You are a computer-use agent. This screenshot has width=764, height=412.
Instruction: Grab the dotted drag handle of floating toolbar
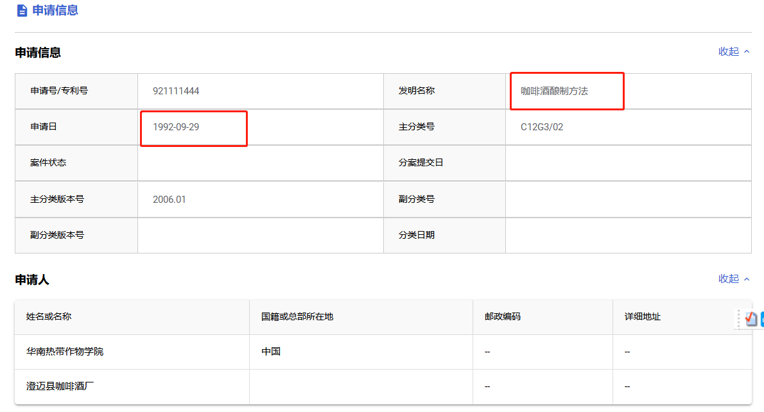coord(739,320)
